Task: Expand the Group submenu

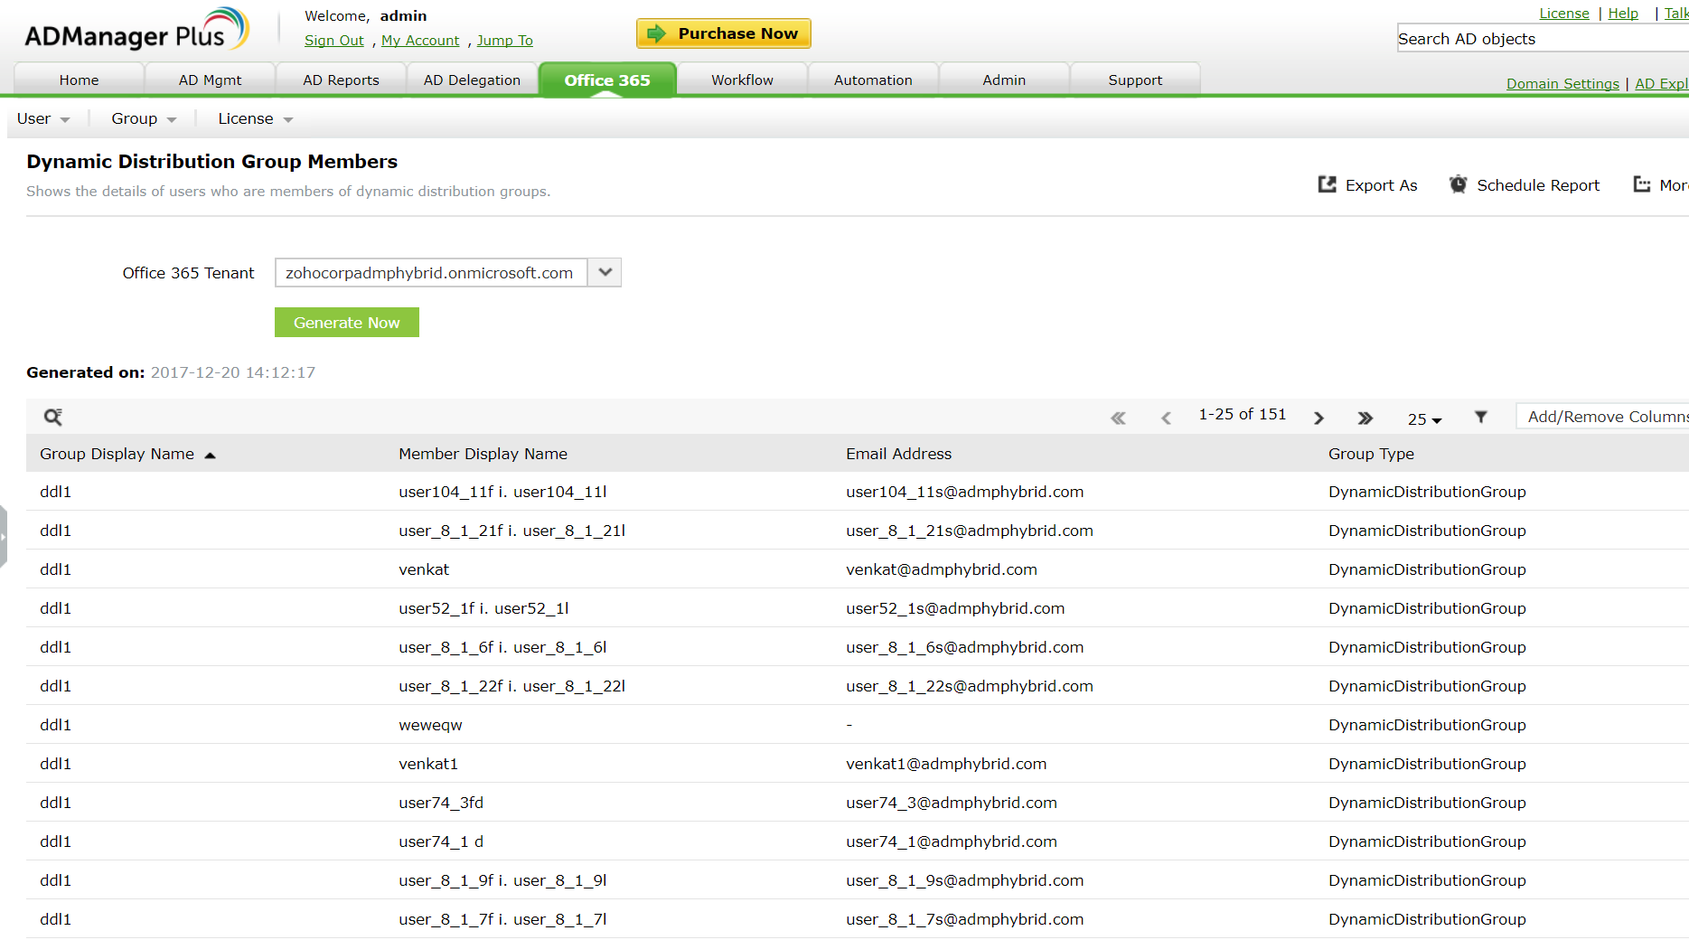Action: point(144,118)
